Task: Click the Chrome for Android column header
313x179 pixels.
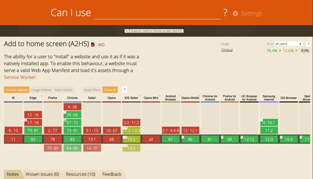Action: (210, 98)
